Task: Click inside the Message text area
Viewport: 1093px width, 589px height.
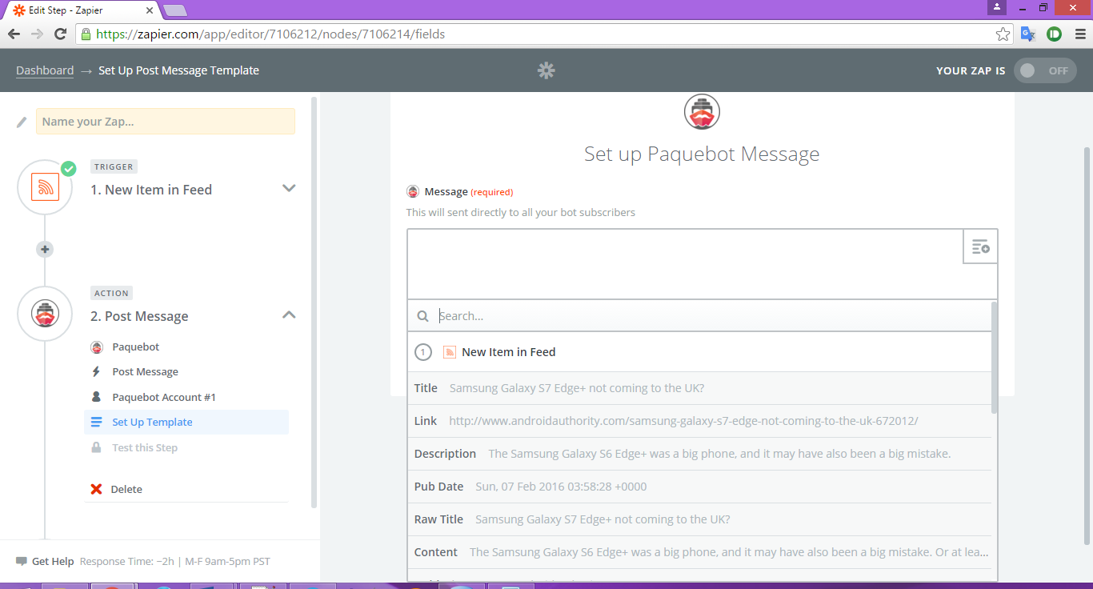Action: [685, 264]
